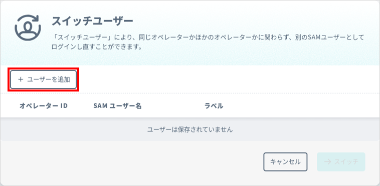The height and width of the screenshot is (186, 380).
Task: Click the disabled スイッチ button
Action: click(341, 161)
